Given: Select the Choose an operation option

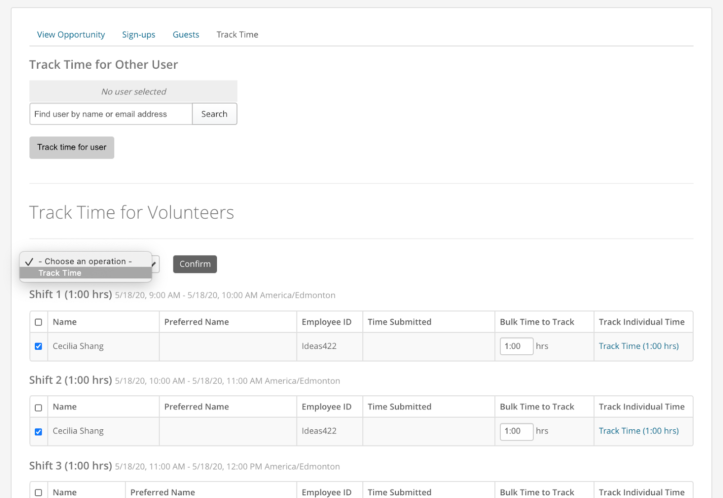Looking at the screenshot, I should pos(85,261).
